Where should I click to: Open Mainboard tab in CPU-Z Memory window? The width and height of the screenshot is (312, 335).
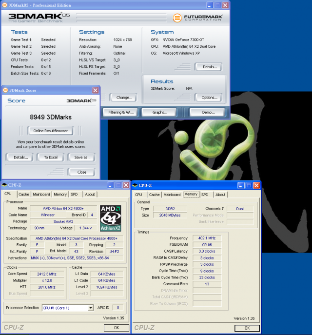coord(172,195)
